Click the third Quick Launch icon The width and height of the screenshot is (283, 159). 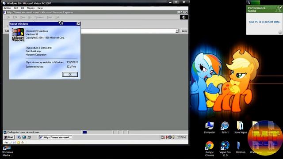coord(29,137)
